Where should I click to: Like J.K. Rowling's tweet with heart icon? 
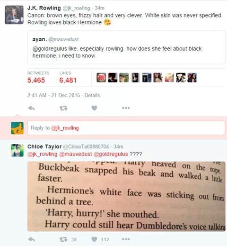94,108
